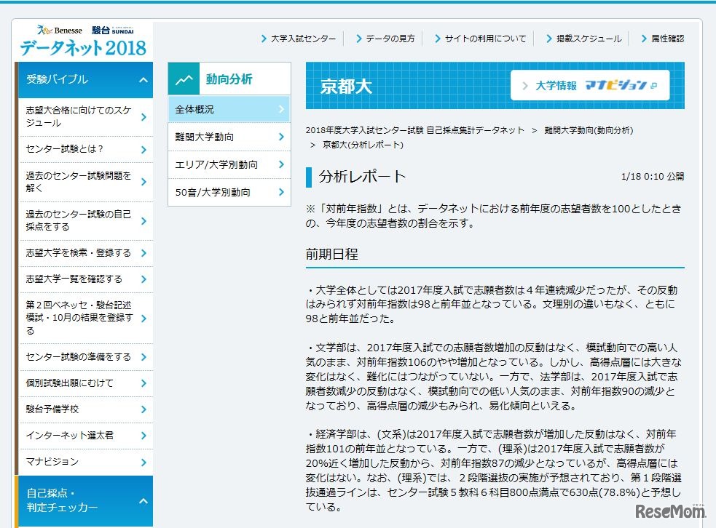Click the popup window icon next to マナビジョン
The image size is (716, 528).
coord(654,84)
